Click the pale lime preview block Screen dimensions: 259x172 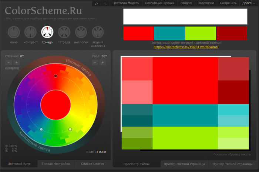point(233,144)
